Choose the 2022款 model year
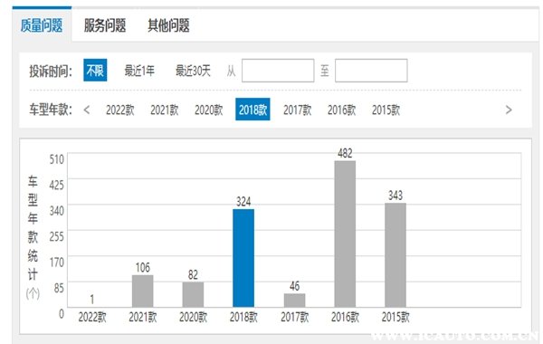The height and width of the screenshot is (344, 543). click(x=119, y=110)
